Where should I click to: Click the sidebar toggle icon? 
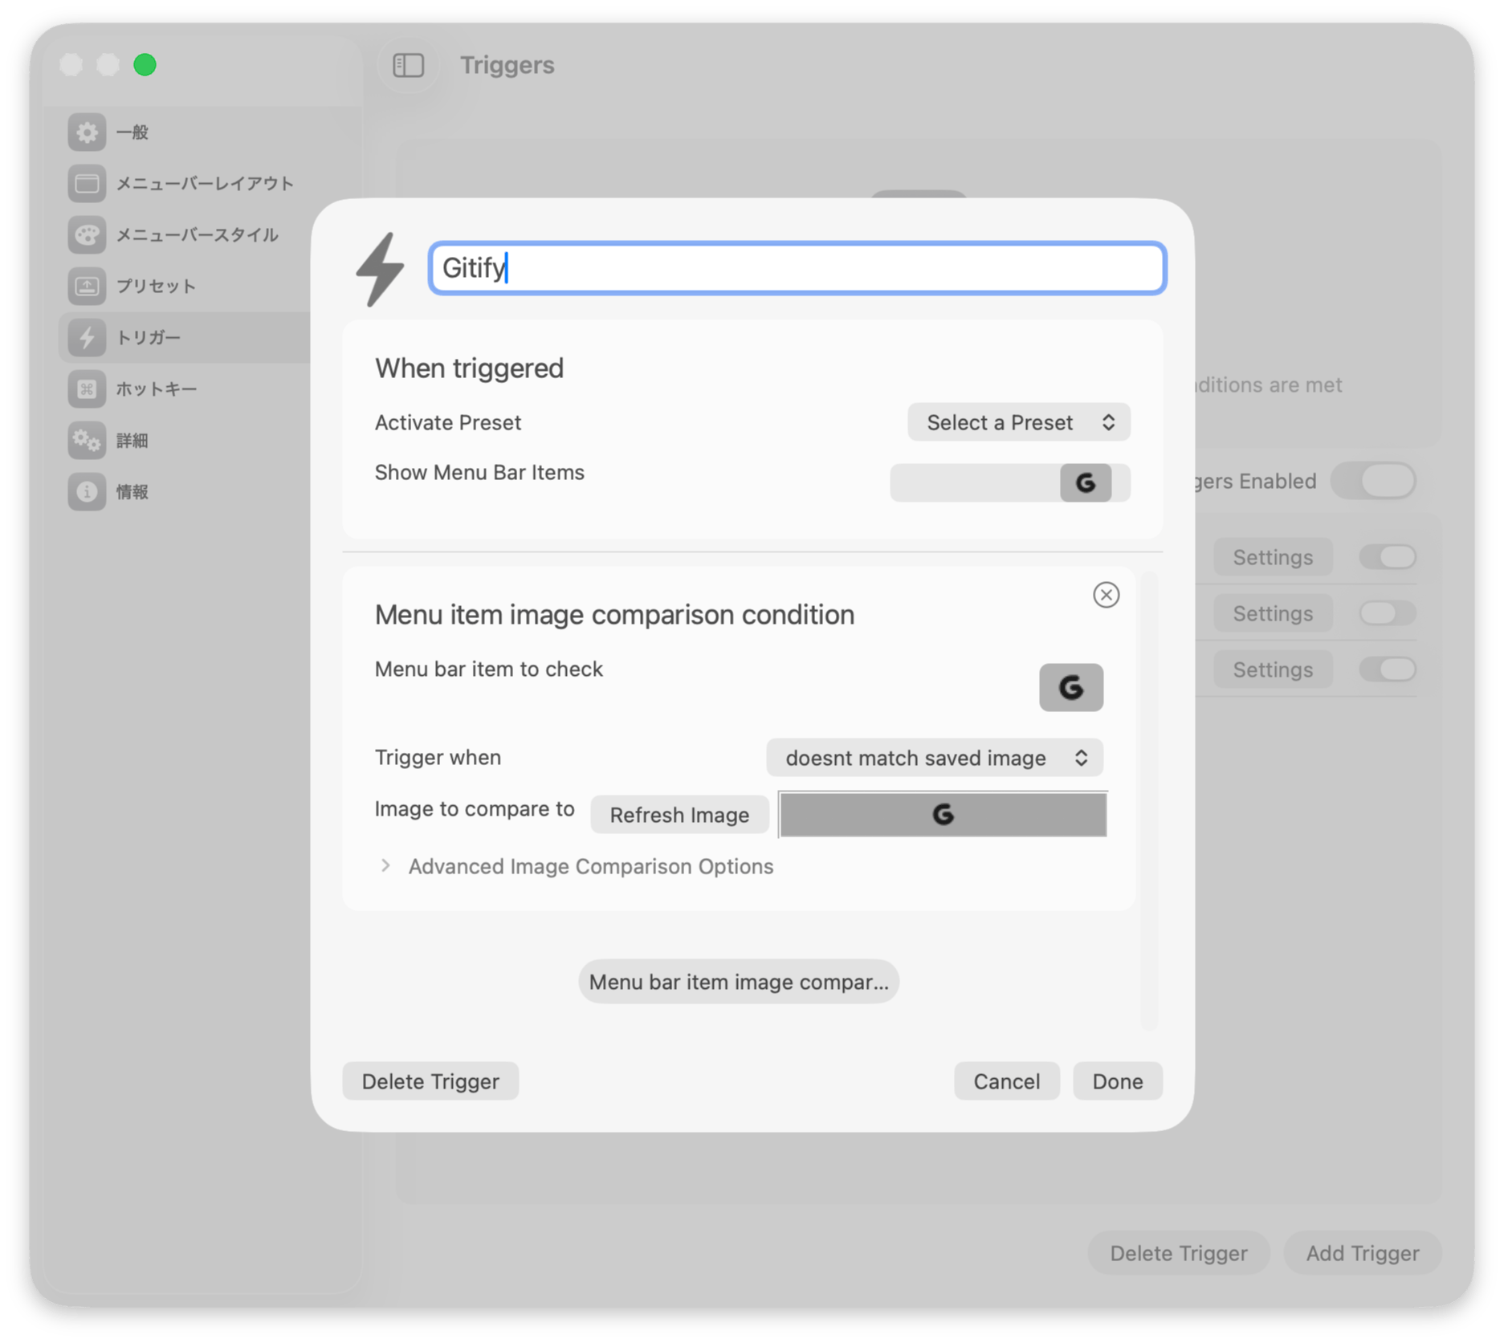click(x=408, y=65)
